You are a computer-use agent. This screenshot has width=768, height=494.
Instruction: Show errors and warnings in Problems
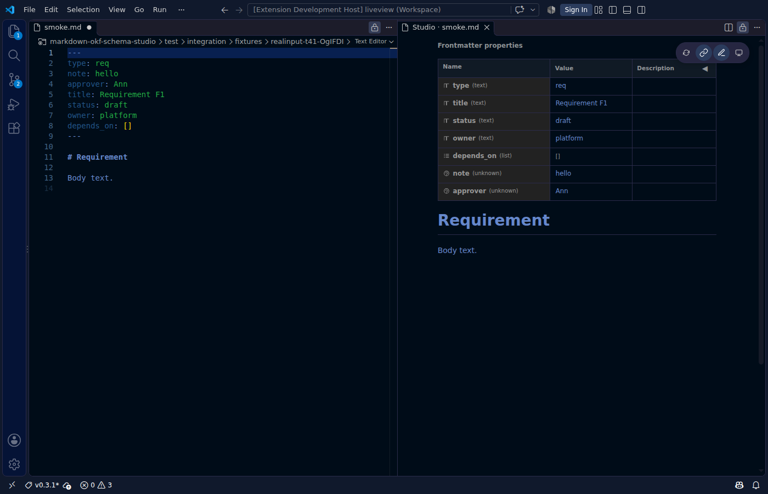(x=96, y=485)
